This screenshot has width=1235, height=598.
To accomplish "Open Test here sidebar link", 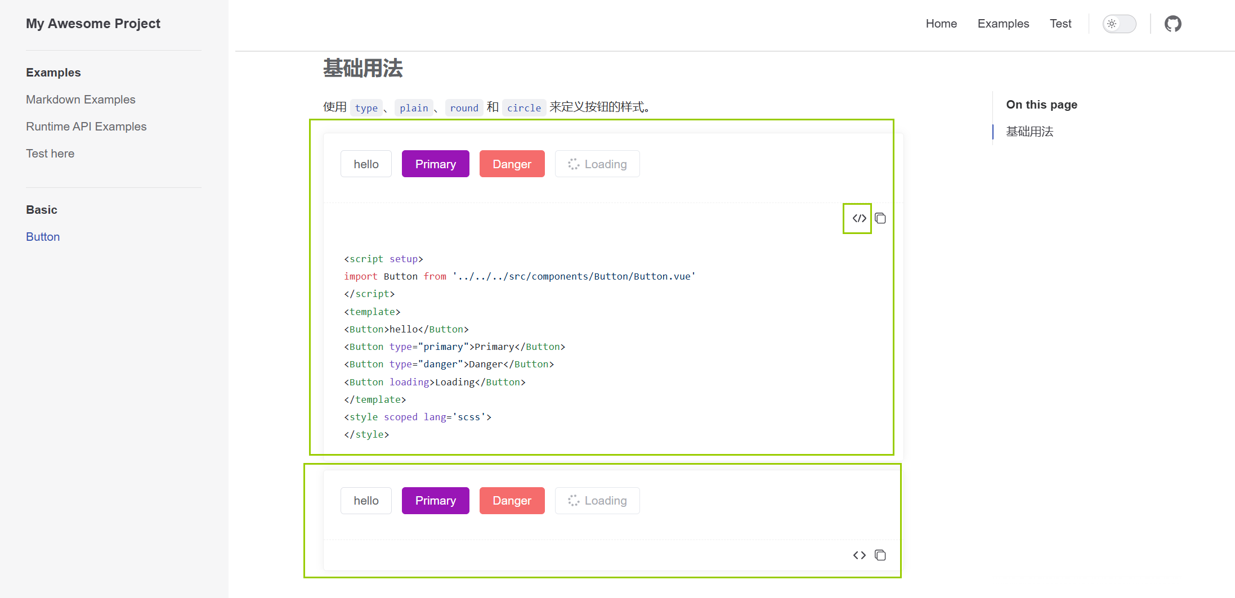I will 50,154.
